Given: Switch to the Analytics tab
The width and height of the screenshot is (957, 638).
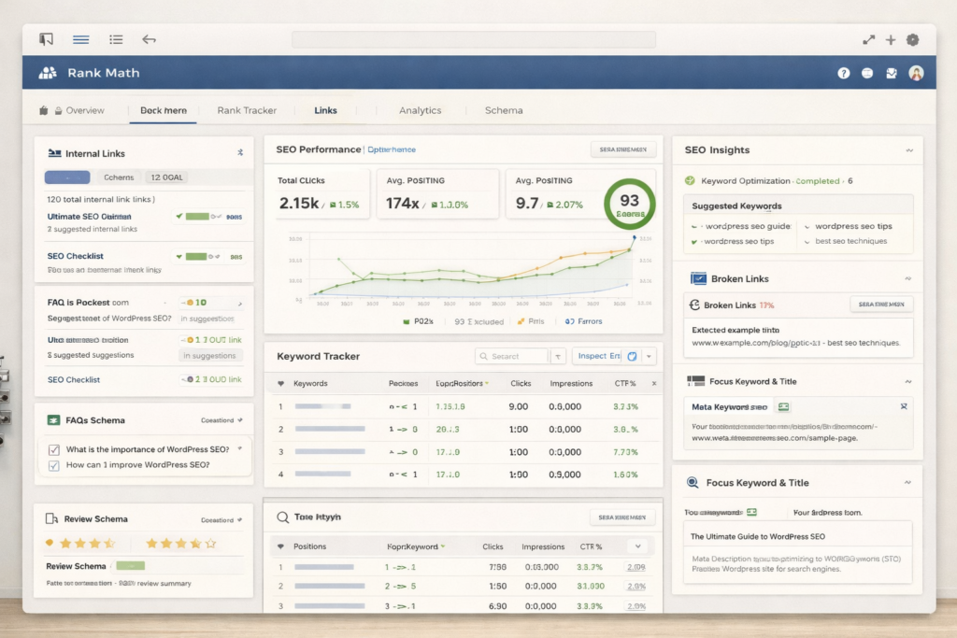Looking at the screenshot, I should [x=420, y=109].
